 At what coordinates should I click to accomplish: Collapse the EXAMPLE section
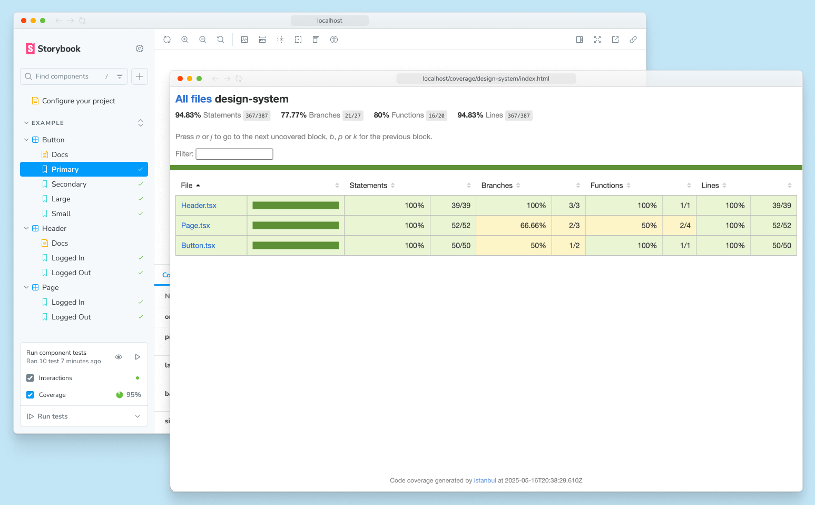(26, 122)
